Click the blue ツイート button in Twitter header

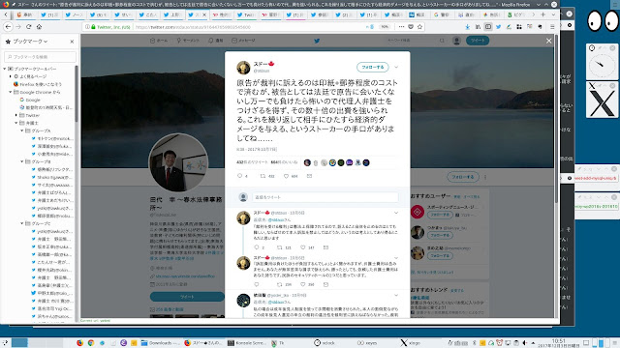[478, 41]
